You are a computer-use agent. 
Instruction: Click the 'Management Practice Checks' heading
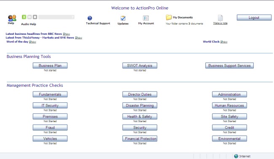35,86
